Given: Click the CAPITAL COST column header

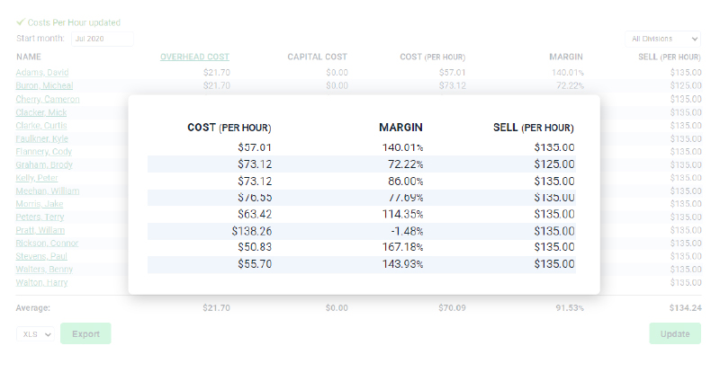Looking at the screenshot, I should (x=318, y=57).
